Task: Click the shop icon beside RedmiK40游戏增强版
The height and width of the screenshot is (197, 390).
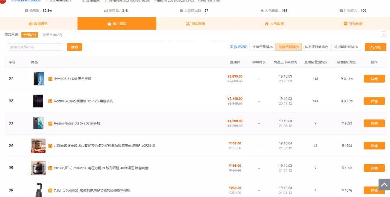Action: tap(50, 101)
